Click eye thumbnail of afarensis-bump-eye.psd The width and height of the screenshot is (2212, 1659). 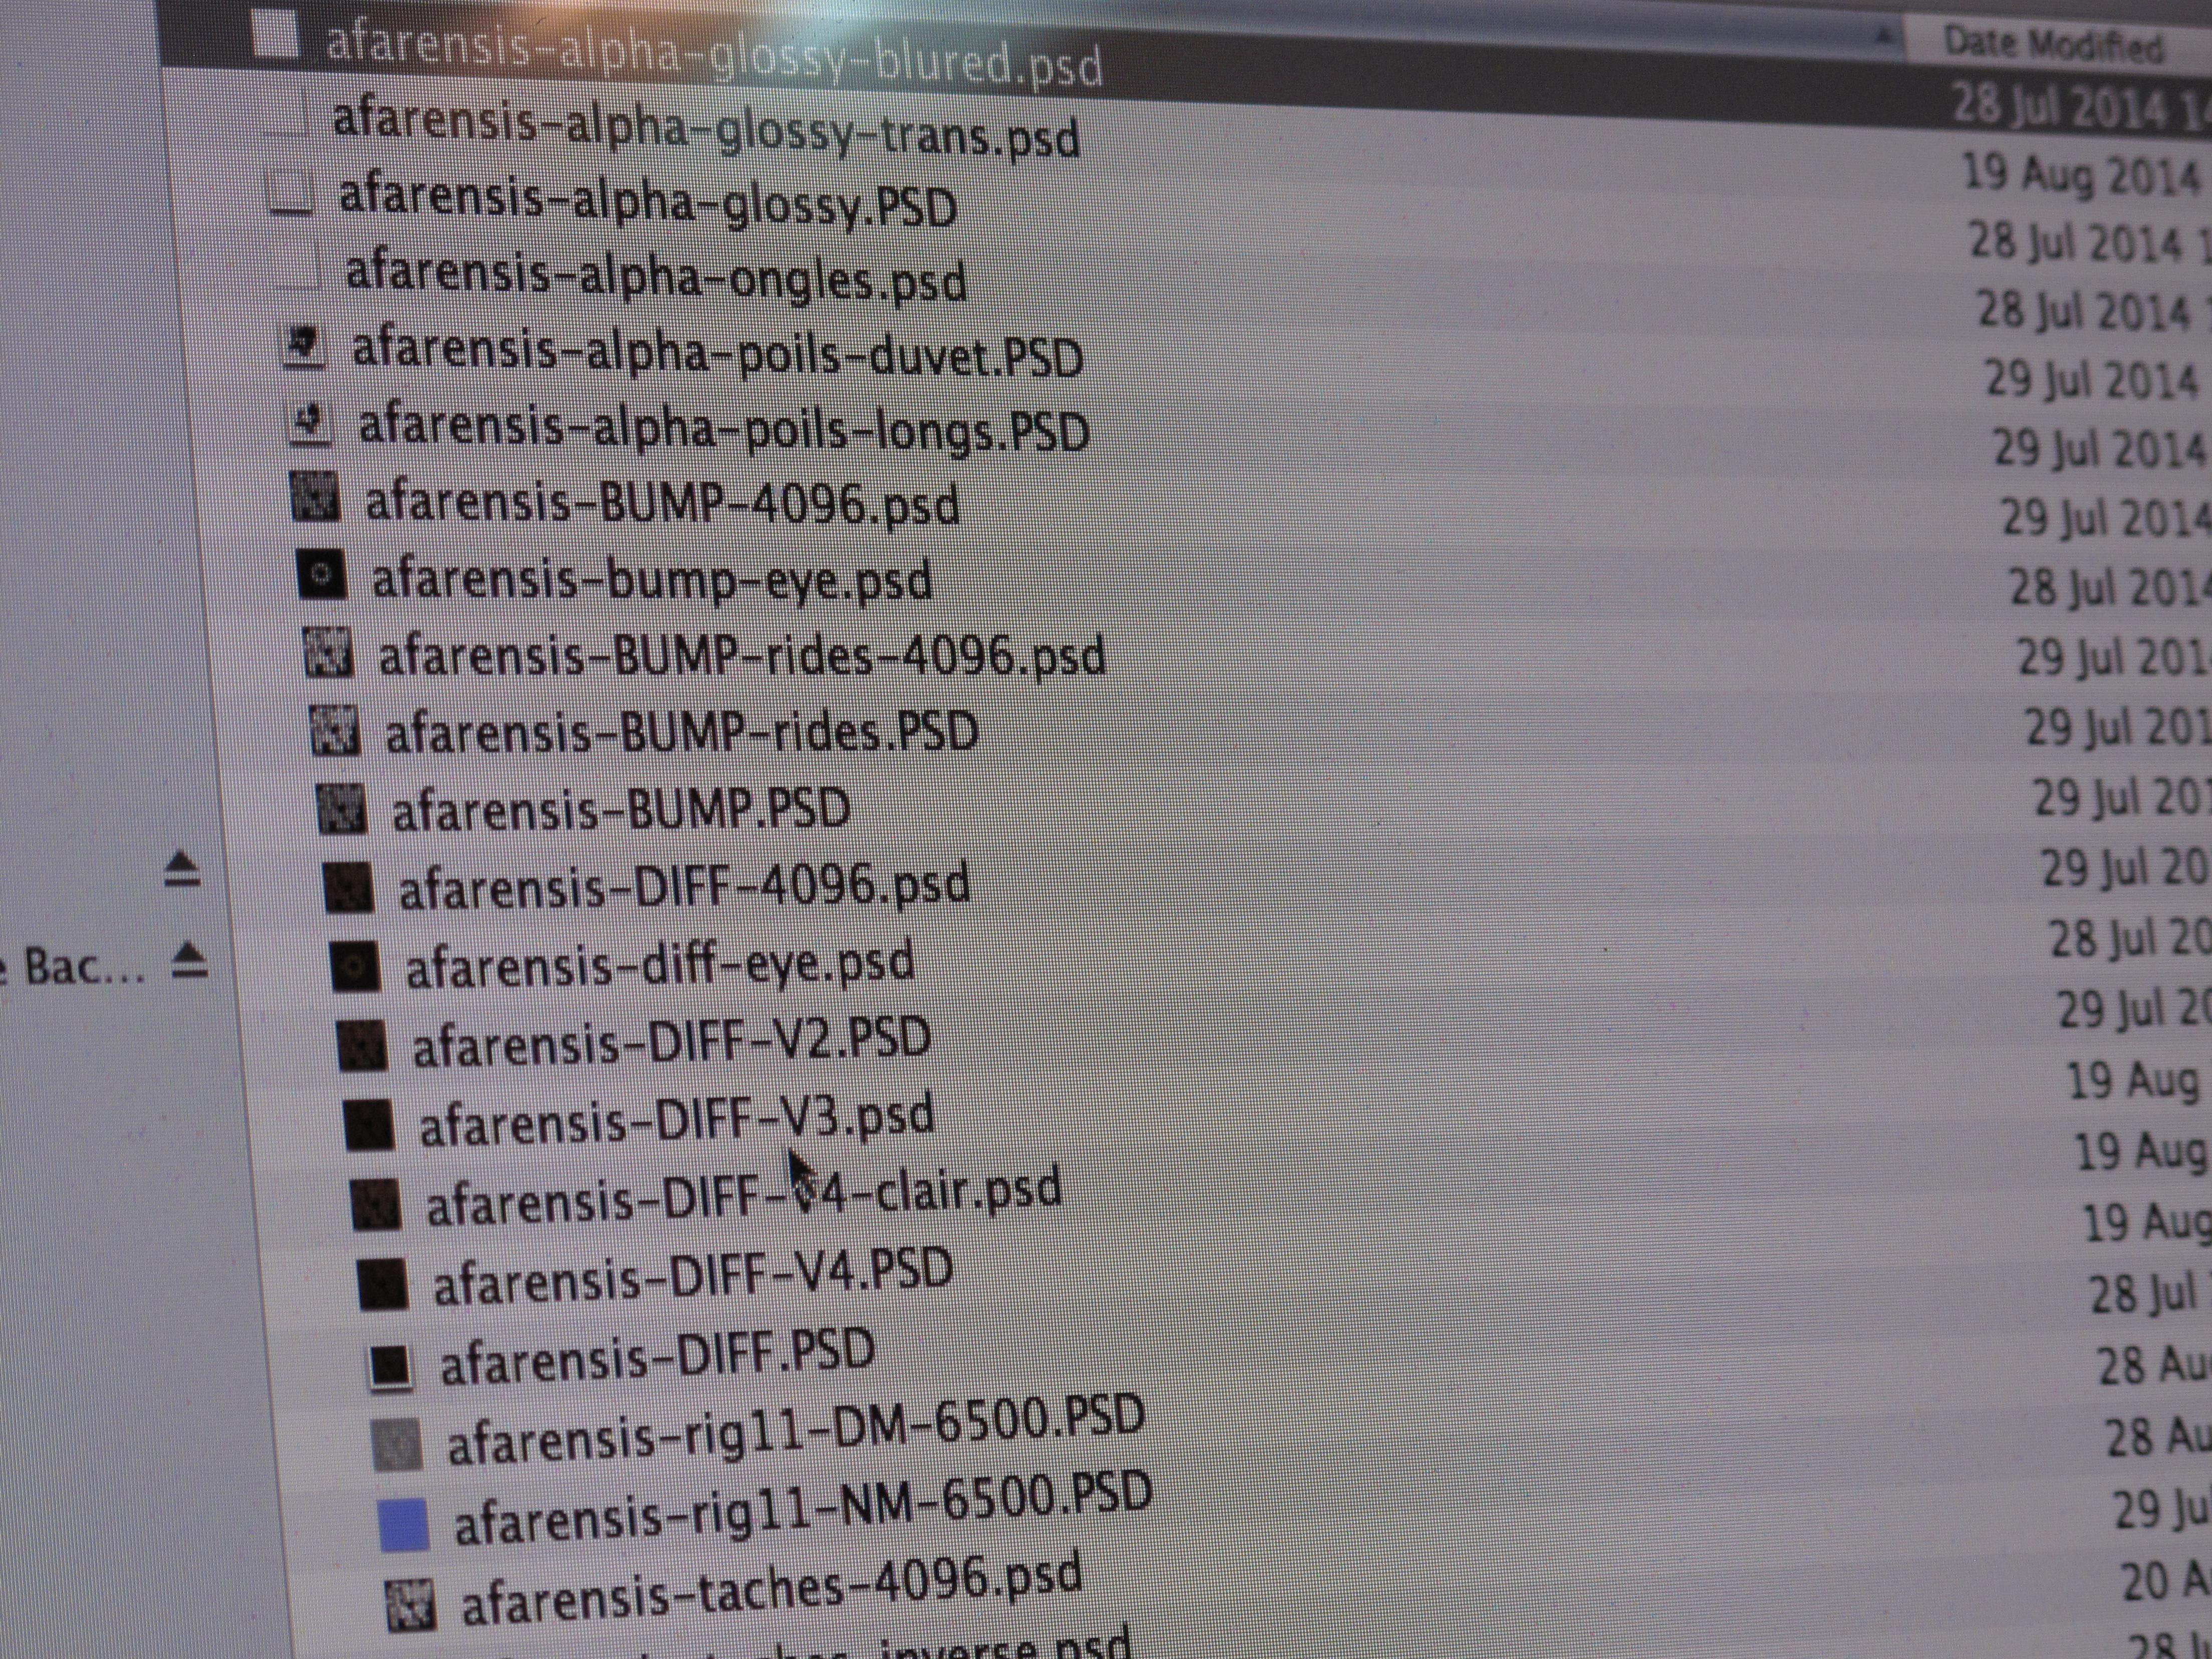click(322, 575)
